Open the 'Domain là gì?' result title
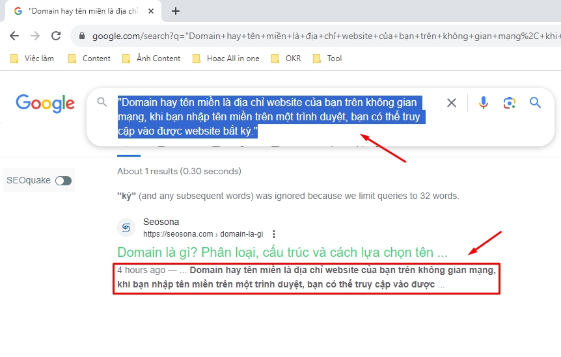 pos(282,253)
